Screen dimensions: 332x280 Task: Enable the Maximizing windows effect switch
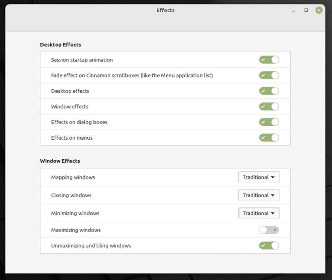click(x=269, y=230)
